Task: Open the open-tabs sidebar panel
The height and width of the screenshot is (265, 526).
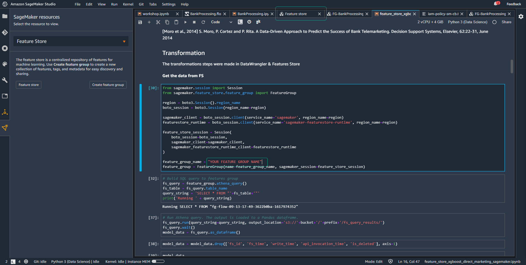Action: pos(5,96)
